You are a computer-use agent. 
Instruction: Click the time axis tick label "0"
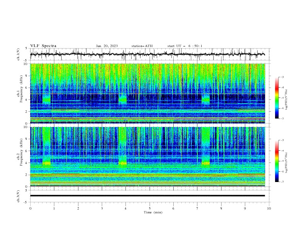30,208
